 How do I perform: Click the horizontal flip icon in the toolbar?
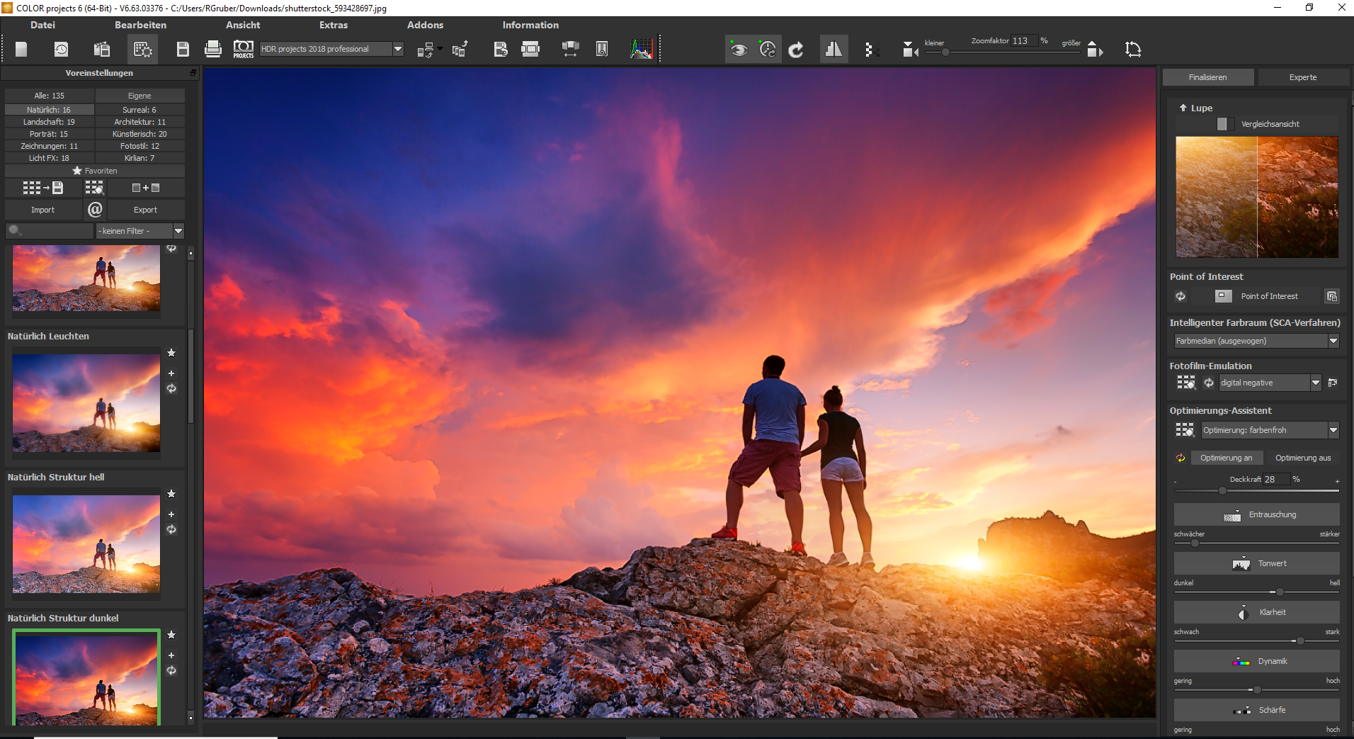pyautogui.click(x=834, y=49)
